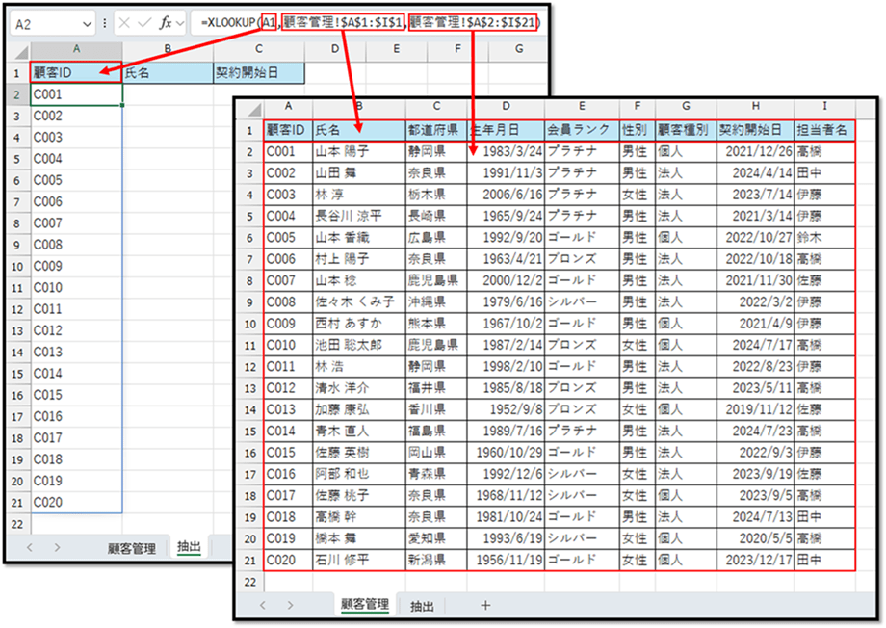Select row 10 header in right sheet

(x=248, y=323)
